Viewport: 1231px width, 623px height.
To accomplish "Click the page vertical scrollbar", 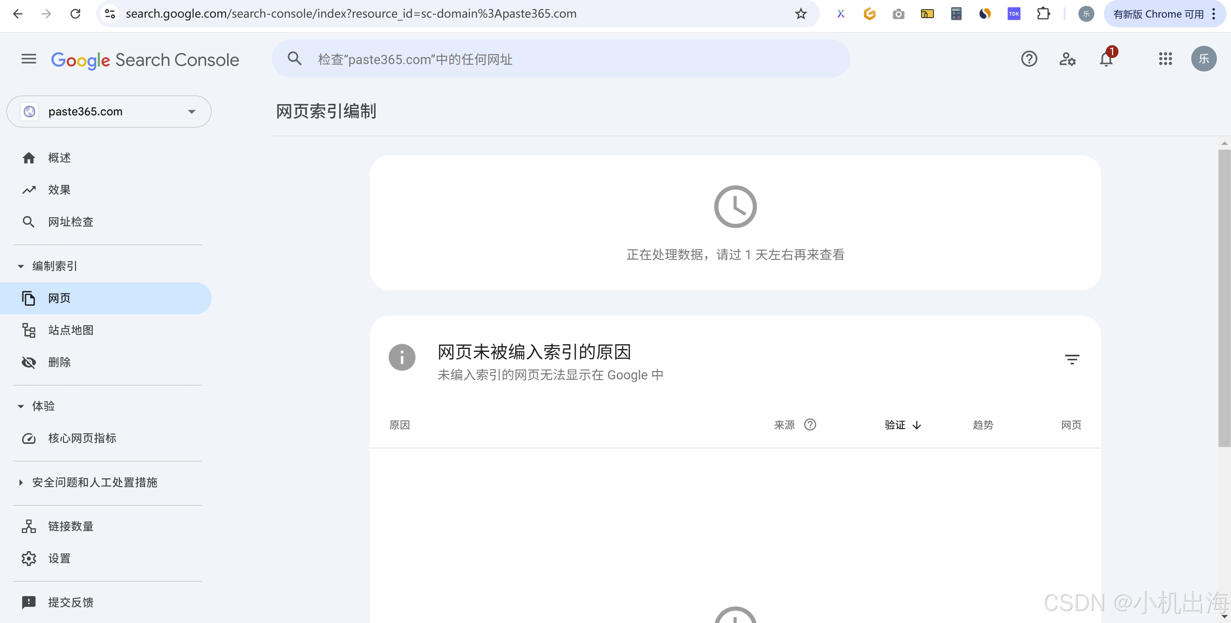I will pyautogui.click(x=1224, y=296).
